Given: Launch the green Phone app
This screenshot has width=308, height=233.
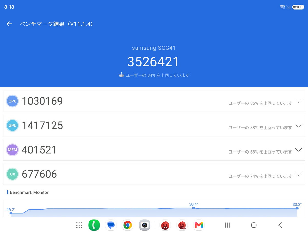Looking at the screenshot, I should click(x=94, y=225).
